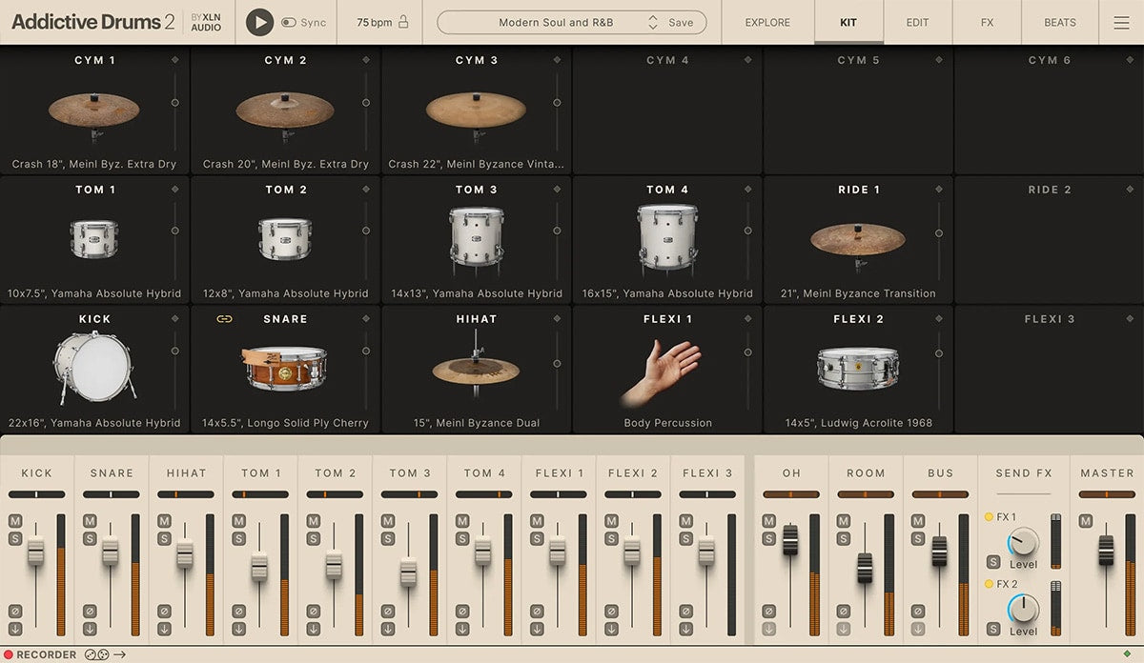1144x663 pixels.
Task: Mute the KICK channel
Action: (15, 521)
